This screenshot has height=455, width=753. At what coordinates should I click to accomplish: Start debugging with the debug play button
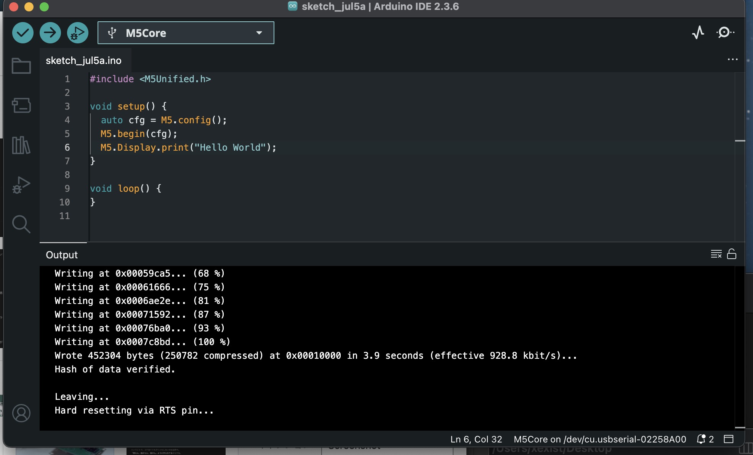click(x=78, y=33)
